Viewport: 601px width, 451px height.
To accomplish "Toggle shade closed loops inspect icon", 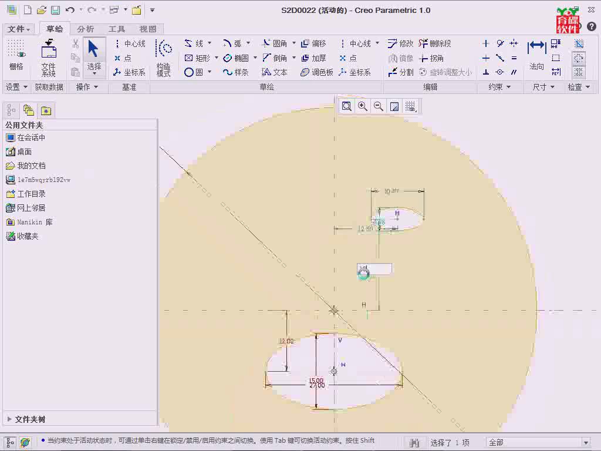I will coord(579,43).
